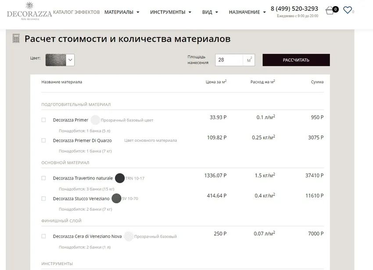Call the phone number 8 (499) 520-3293

click(296, 8)
